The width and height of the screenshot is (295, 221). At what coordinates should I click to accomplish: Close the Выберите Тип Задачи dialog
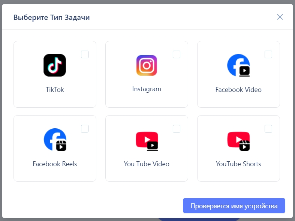pos(280,17)
